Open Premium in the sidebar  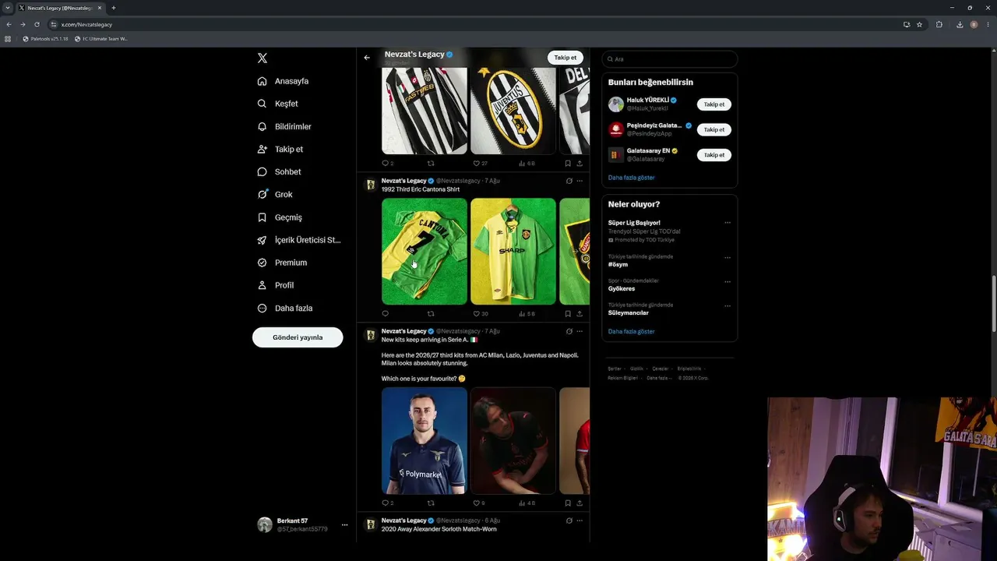(282, 263)
